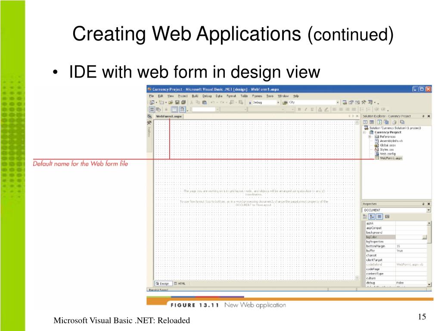Select Web.config in Solution Explorer
Image resolution: width=441 pixels, height=331 pixels.
388,154
